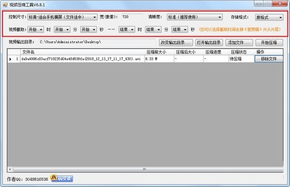Click the 宽(像素) width field showing 720
The width and height of the screenshot is (290, 187).
coord(132,17)
